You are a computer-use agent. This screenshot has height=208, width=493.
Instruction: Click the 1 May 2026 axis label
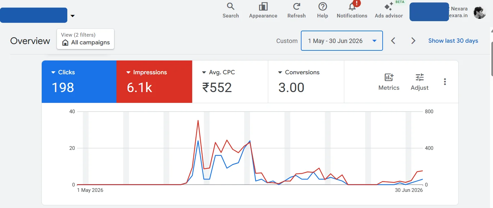pos(90,190)
